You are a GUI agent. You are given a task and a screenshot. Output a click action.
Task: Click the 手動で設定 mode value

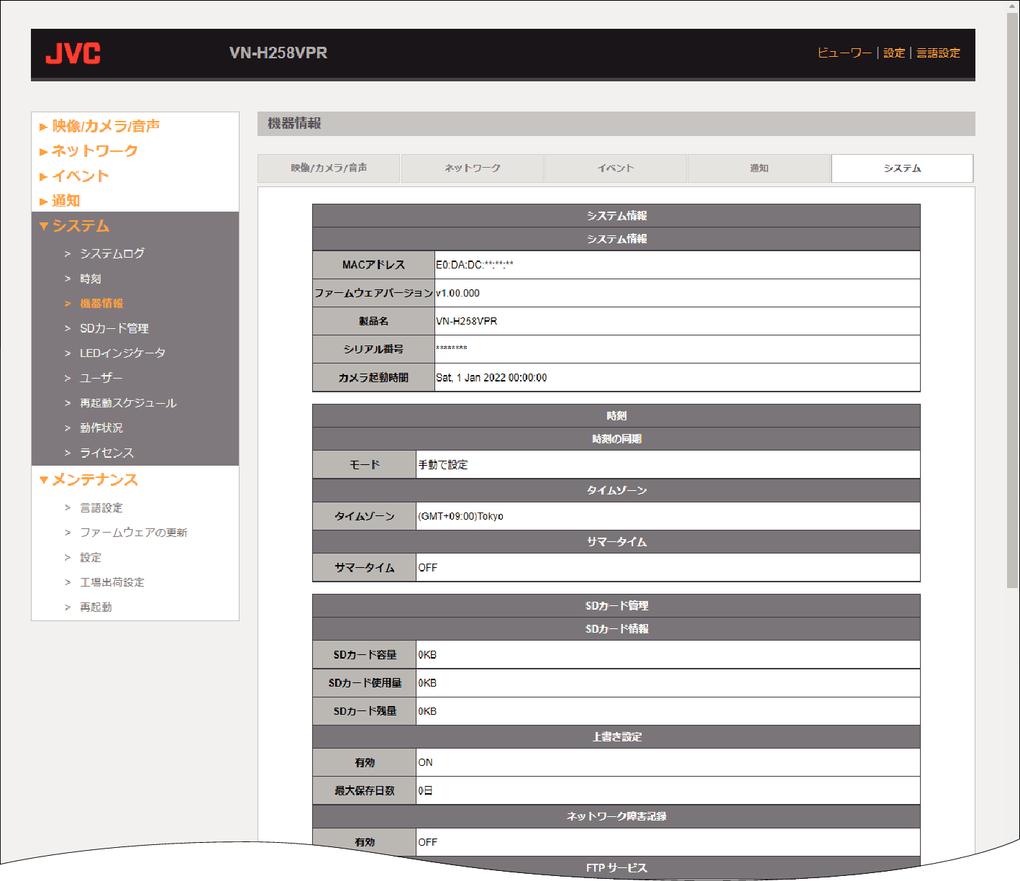click(443, 465)
